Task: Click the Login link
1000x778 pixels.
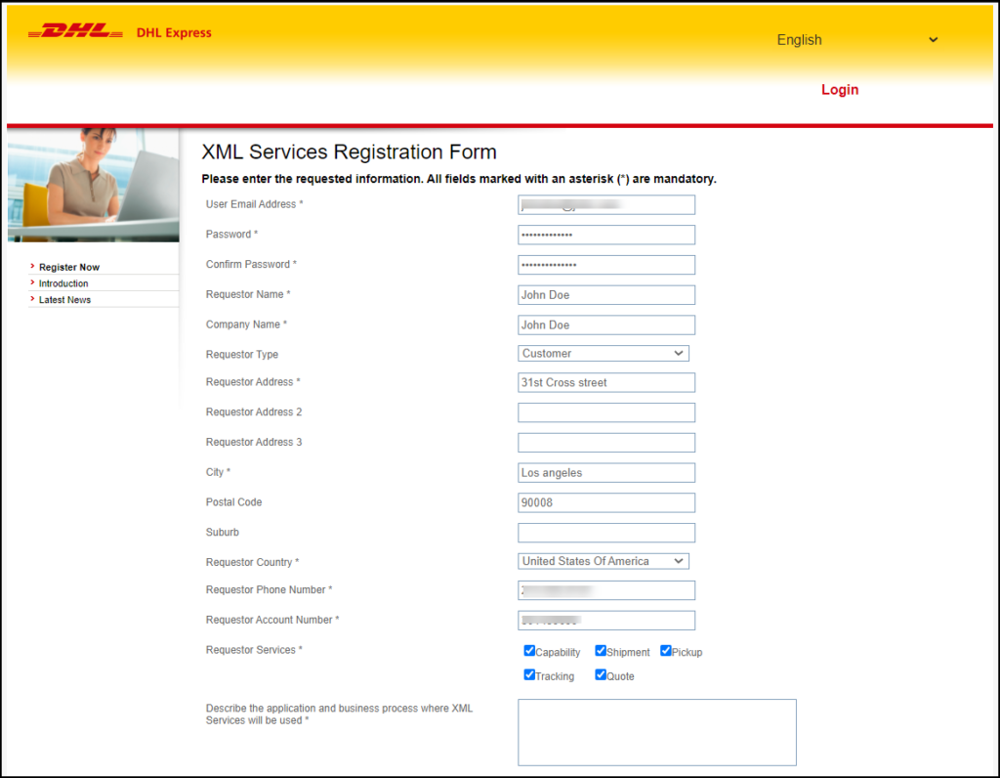Action: [840, 89]
